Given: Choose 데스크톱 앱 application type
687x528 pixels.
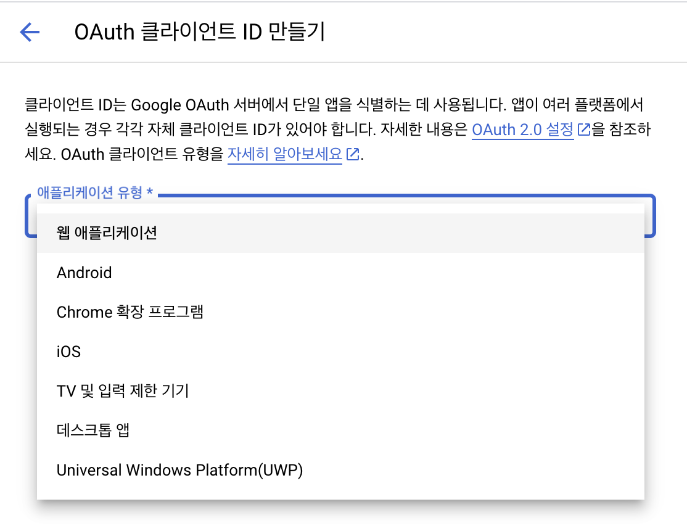Looking at the screenshot, I should [x=340, y=431].
